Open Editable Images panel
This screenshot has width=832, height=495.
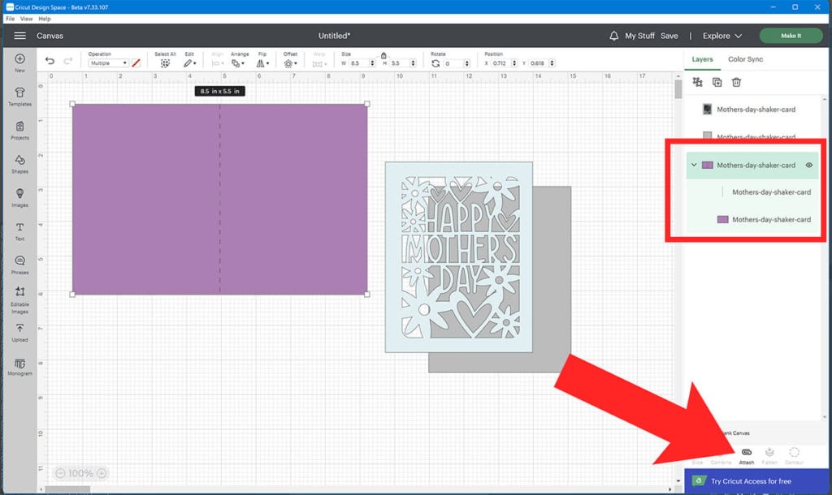[x=19, y=300]
